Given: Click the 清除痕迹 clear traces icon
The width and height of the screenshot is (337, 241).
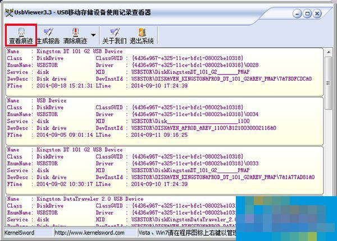Looking at the screenshot, I should tap(75, 35).
